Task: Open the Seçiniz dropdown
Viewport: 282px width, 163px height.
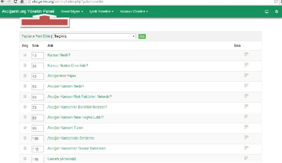Action: coord(94,36)
